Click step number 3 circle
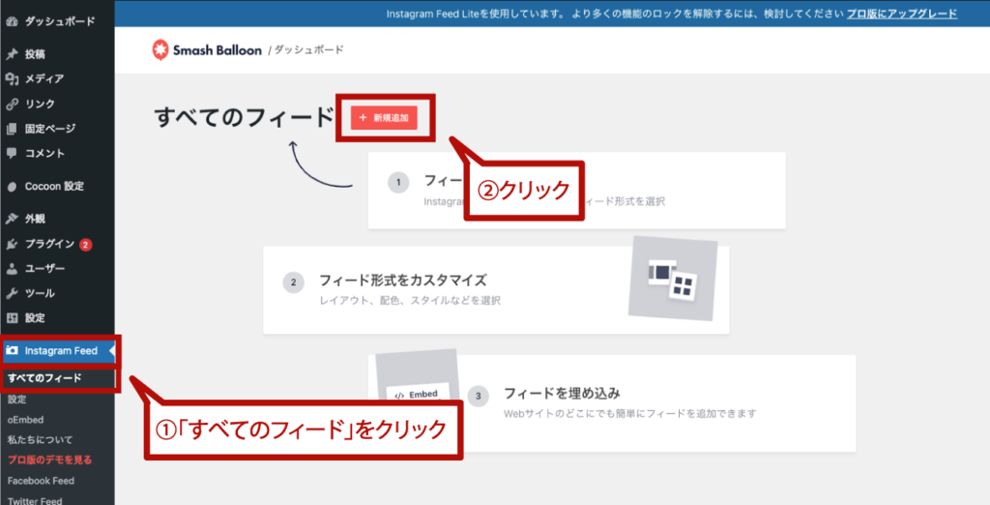The height and width of the screenshot is (505, 990). tap(478, 397)
